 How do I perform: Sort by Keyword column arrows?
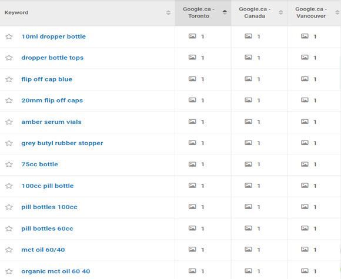(x=168, y=12)
